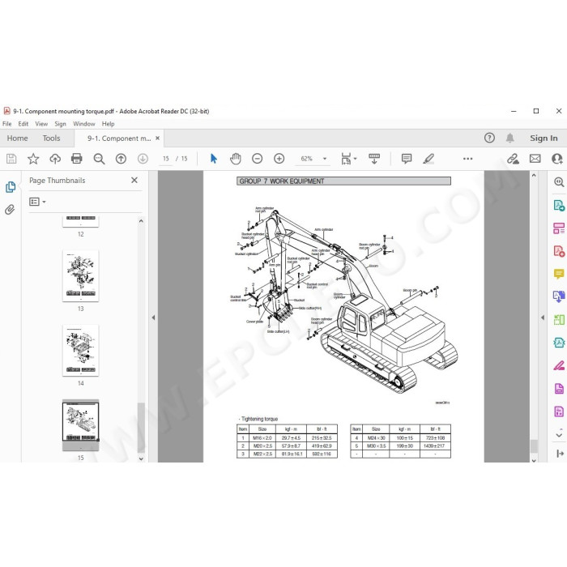567x567 pixels.
Task: Open more tools ellipsis menu
Action: pyautogui.click(x=467, y=159)
